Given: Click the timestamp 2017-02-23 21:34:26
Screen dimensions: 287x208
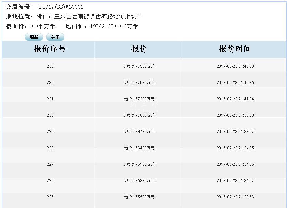Looking at the screenshot, I should pyautogui.click(x=235, y=164).
